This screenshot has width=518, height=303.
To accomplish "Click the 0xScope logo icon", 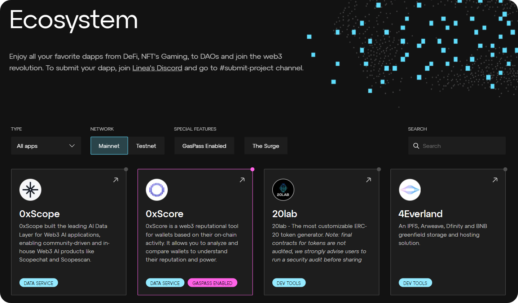I will (x=30, y=190).
